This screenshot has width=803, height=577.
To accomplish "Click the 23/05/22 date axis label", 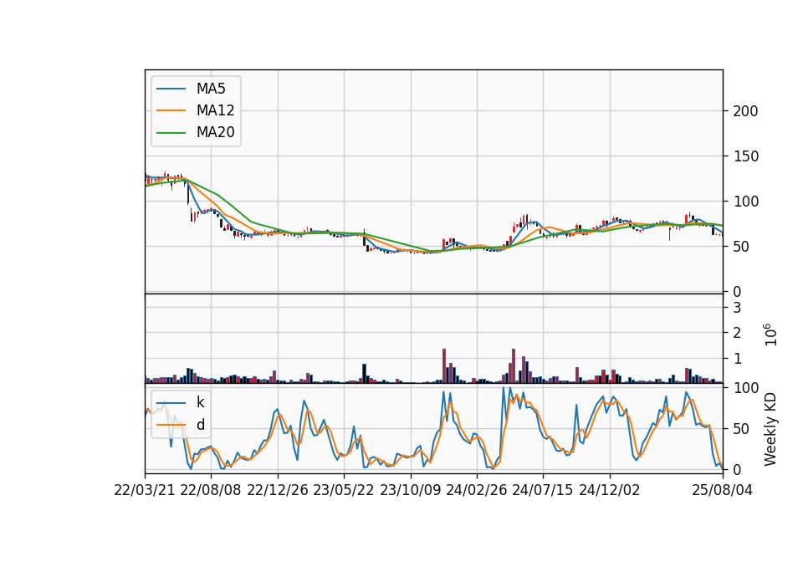I will [x=344, y=490].
